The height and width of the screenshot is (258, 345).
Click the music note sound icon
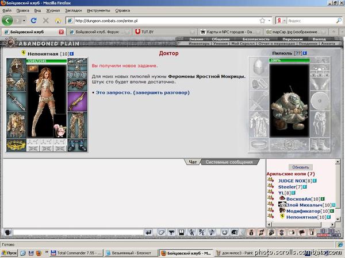tap(212, 232)
